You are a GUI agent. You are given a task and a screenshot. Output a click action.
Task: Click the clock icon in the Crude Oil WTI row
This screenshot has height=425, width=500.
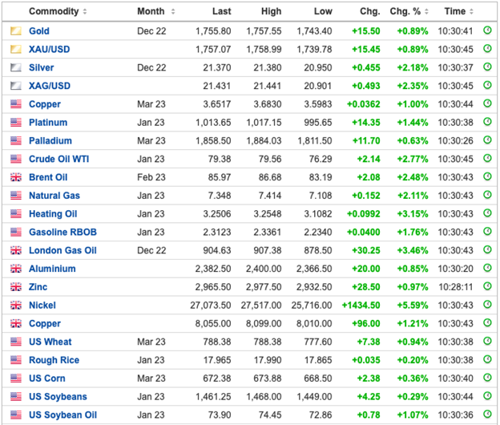(x=487, y=158)
